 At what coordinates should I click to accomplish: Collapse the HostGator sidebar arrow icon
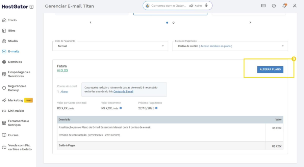point(31,7)
